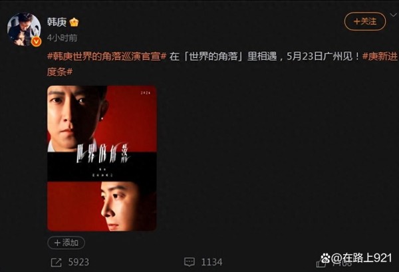
Task: Click the 韩庚 username text
Action: 57,23
